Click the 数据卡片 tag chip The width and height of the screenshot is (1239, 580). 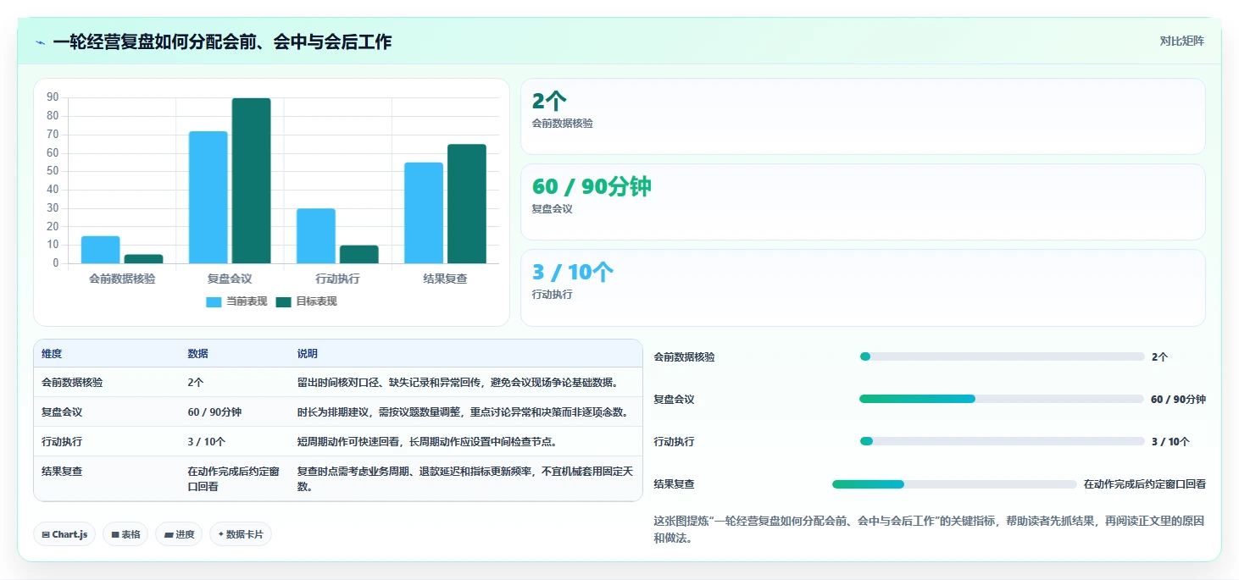[241, 534]
